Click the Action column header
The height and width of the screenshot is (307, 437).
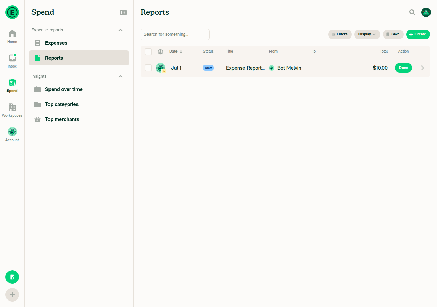(404, 52)
